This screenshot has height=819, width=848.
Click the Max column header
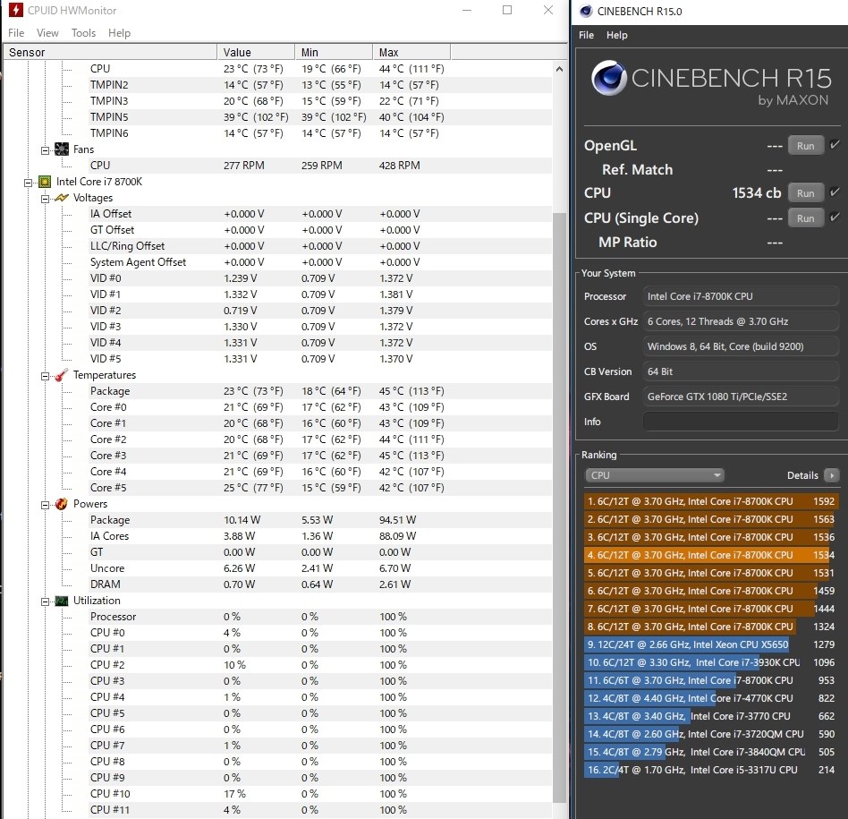point(411,52)
